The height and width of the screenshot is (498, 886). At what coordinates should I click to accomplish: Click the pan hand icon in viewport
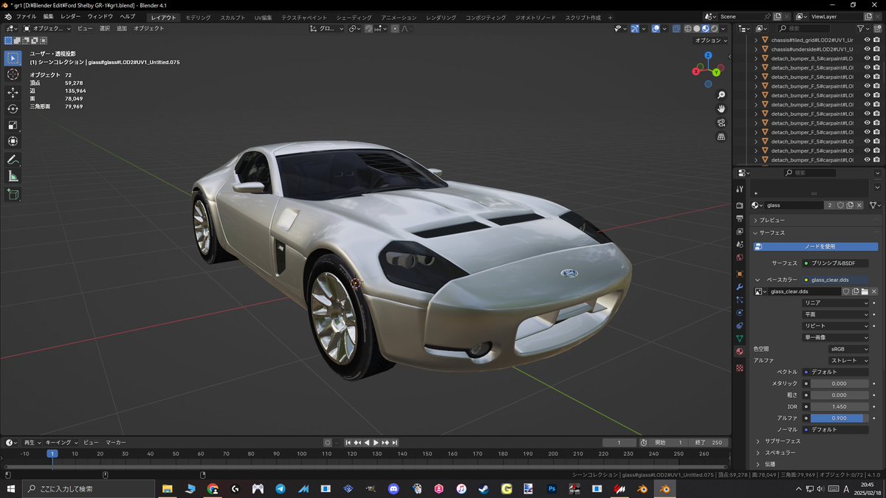(721, 108)
